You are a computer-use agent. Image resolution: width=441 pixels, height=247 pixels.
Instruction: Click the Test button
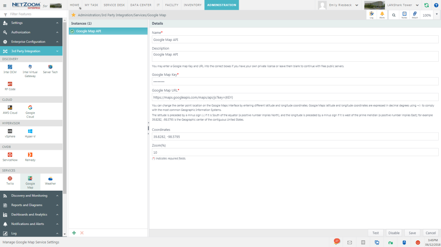pyautogui.click(x=375, y=233)
